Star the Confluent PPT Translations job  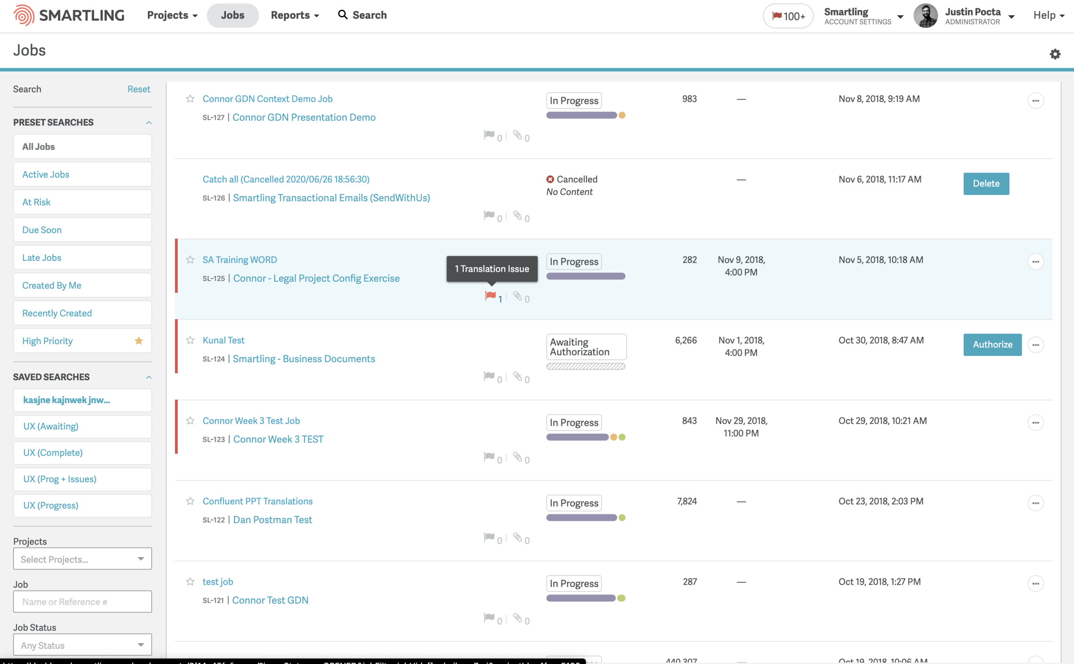[x=190, y=501]
